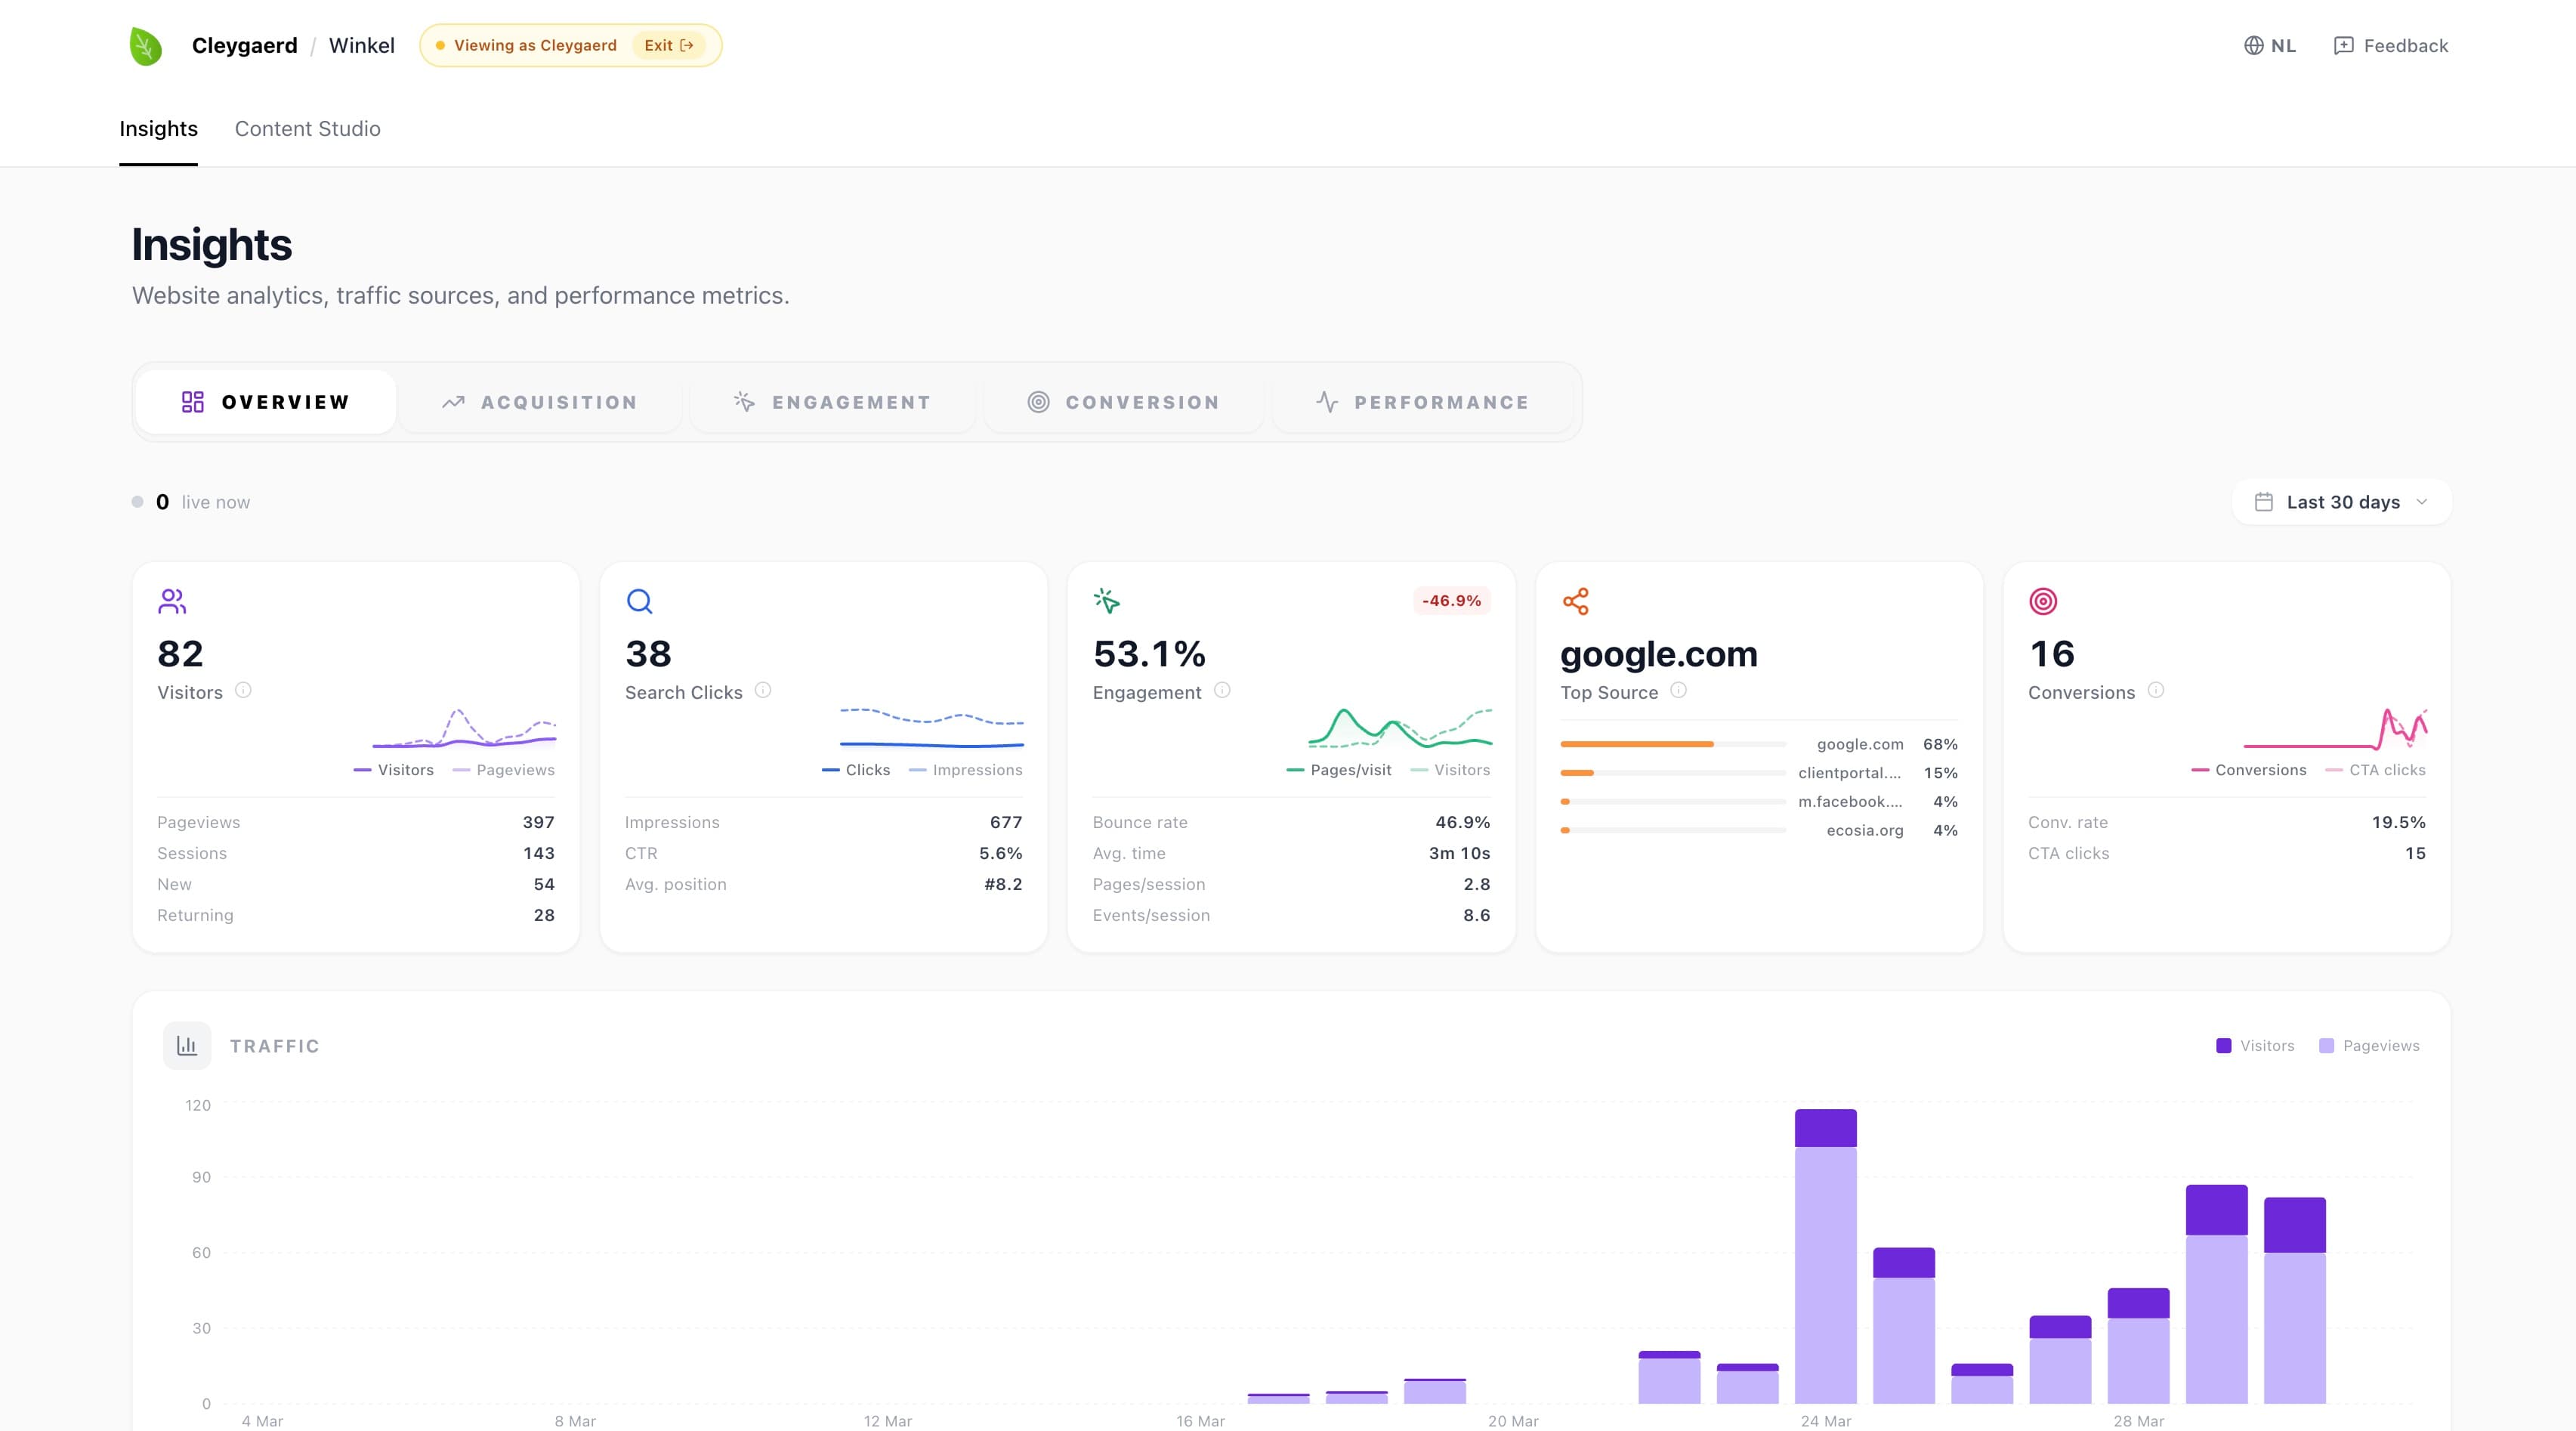Toggle the Conversions line legend on Conversions card
Screen dimensions: 2576x1431
[x=2251, y=769]
